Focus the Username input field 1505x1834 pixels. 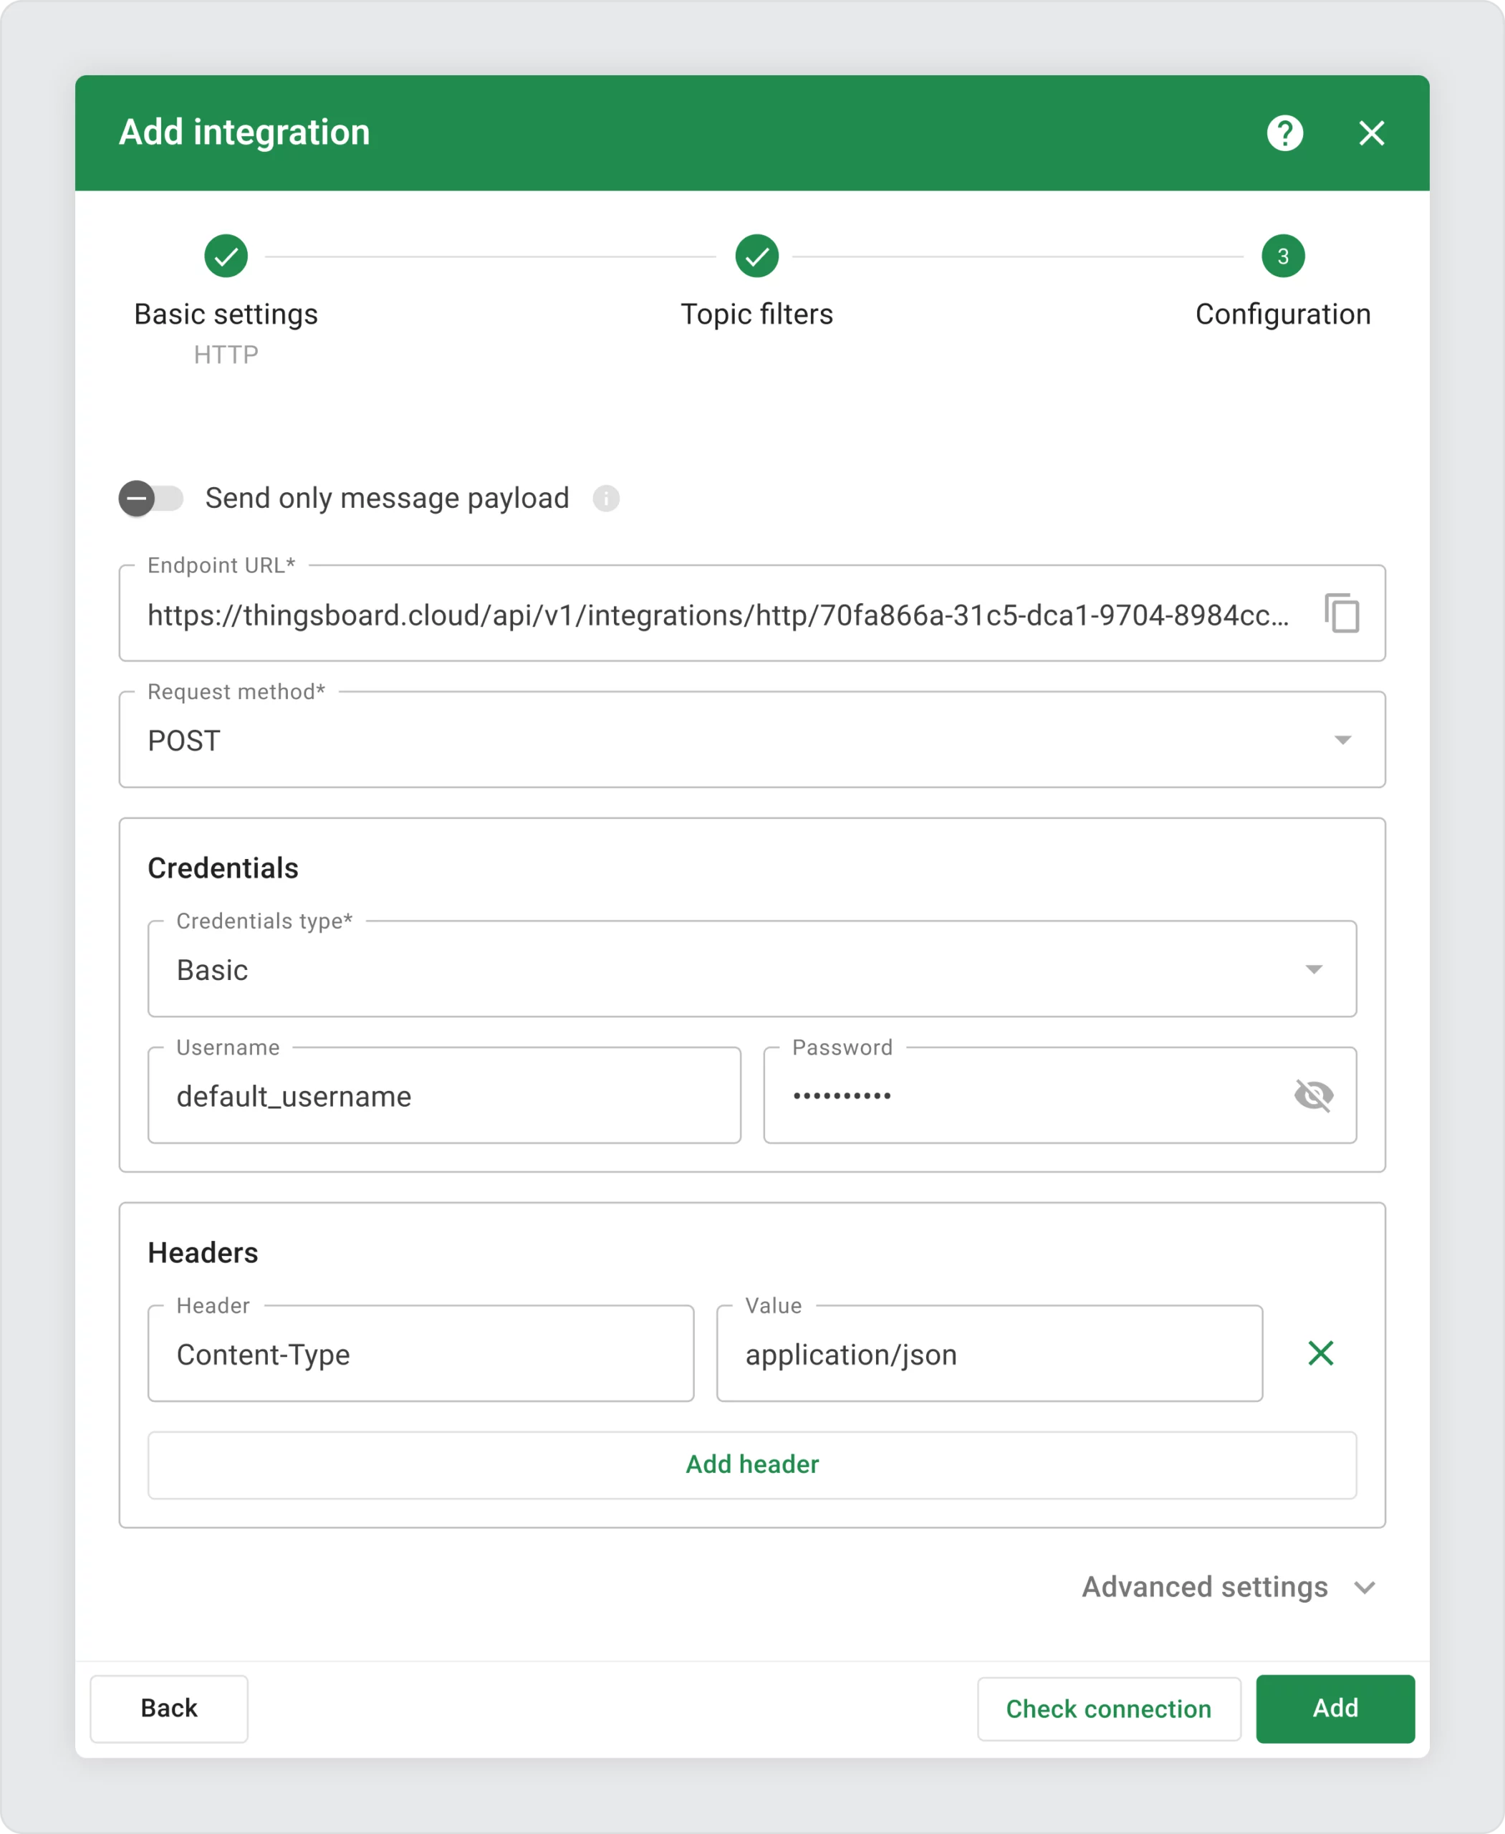443,1095
